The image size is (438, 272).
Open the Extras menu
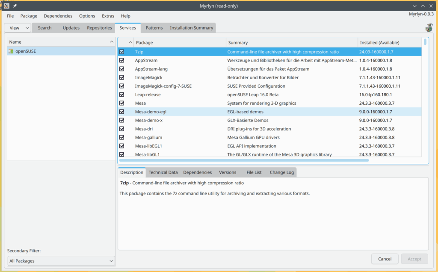108,16
